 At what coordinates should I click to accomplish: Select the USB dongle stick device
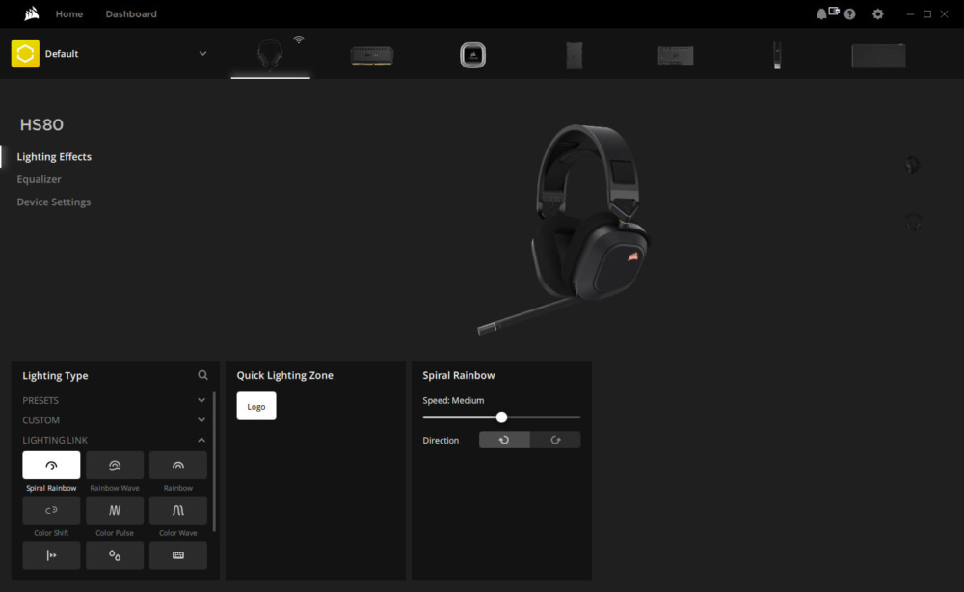pos(777,55)
